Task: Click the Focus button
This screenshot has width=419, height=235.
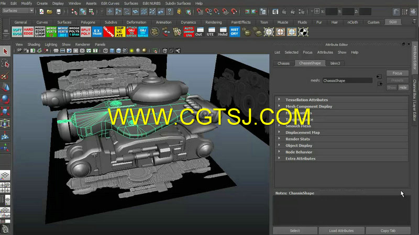Action: point(398,73)
